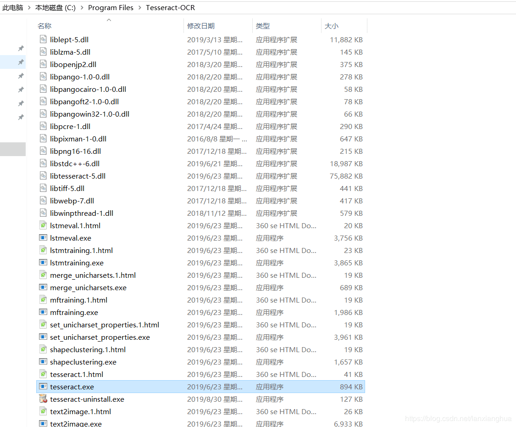Click the 2019/8/30 date of tesseract-uninstall.exe
The height and width of the screenshot is (427, 516).
(x=215, y=399)
